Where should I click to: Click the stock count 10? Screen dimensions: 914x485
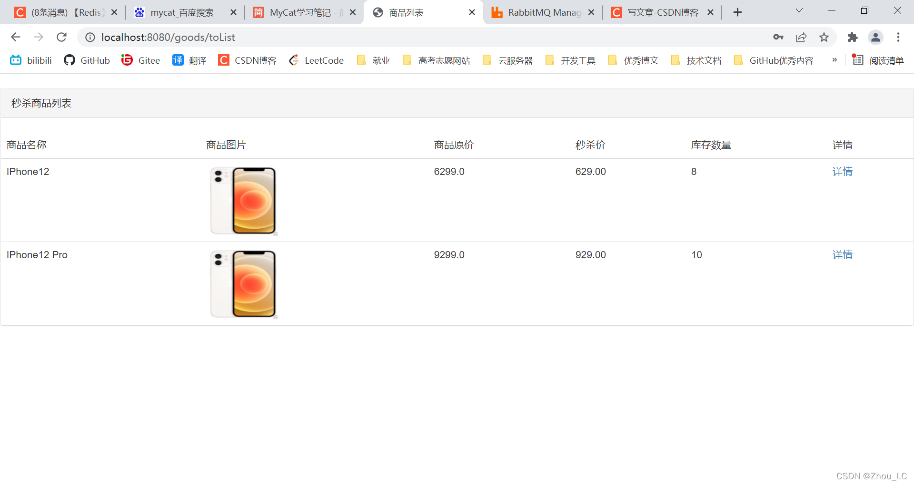coord(696,255)
